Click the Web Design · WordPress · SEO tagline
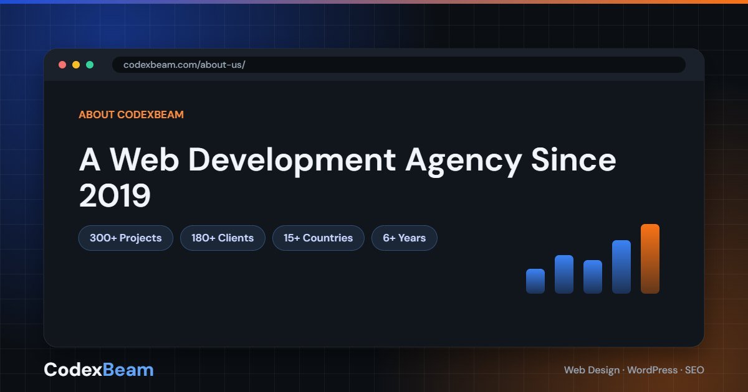 (634, 370)
